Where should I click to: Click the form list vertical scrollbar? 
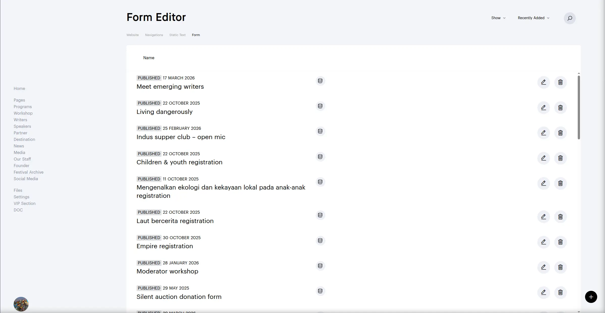tap(579, 107)
